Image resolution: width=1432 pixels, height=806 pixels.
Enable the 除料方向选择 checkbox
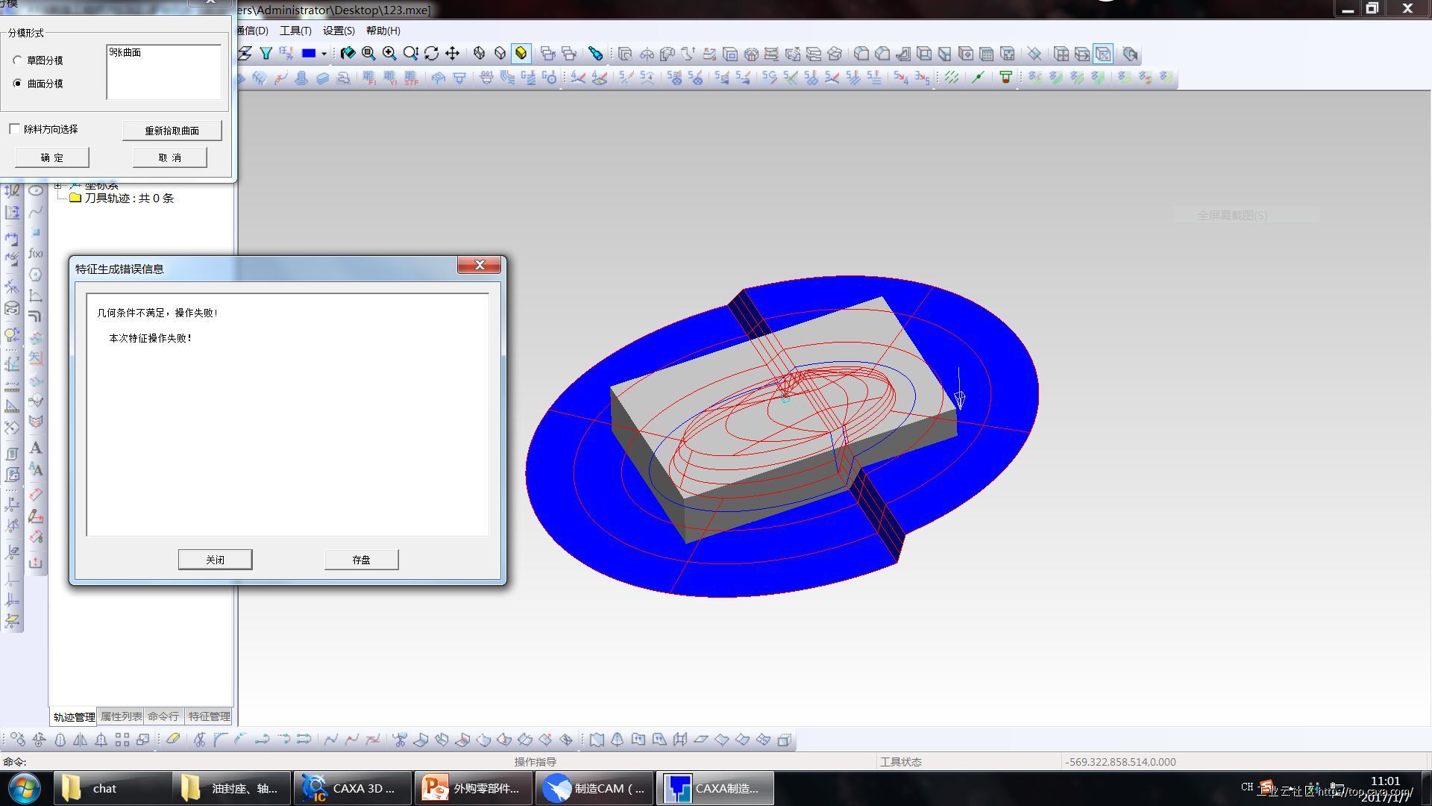pyautogui.click(x=15, y=129)
